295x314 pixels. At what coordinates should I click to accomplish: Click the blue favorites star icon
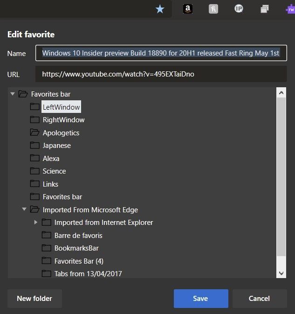pyautogui.click(x=160, y=9)
